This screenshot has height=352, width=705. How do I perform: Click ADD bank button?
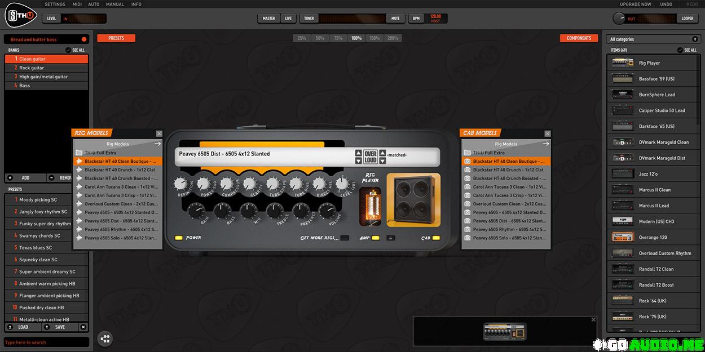point(25,177)
